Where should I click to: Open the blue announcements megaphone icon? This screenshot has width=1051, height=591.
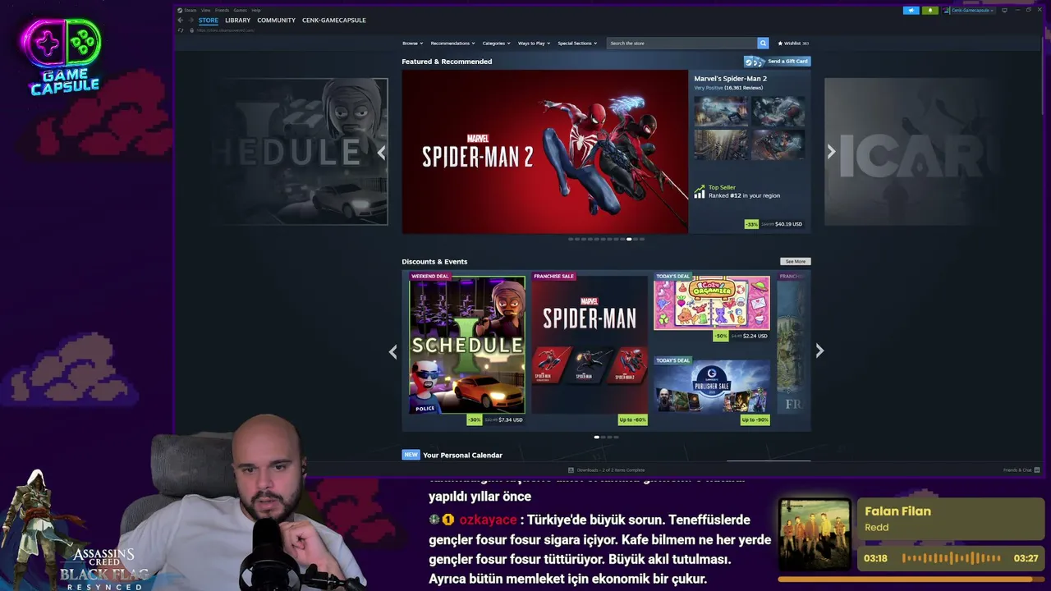(x=911, y=10)
